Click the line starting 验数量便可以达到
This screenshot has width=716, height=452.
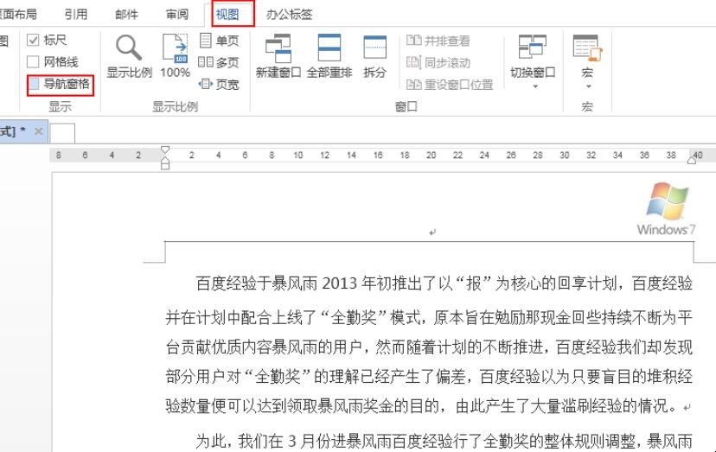coord(428,405)
